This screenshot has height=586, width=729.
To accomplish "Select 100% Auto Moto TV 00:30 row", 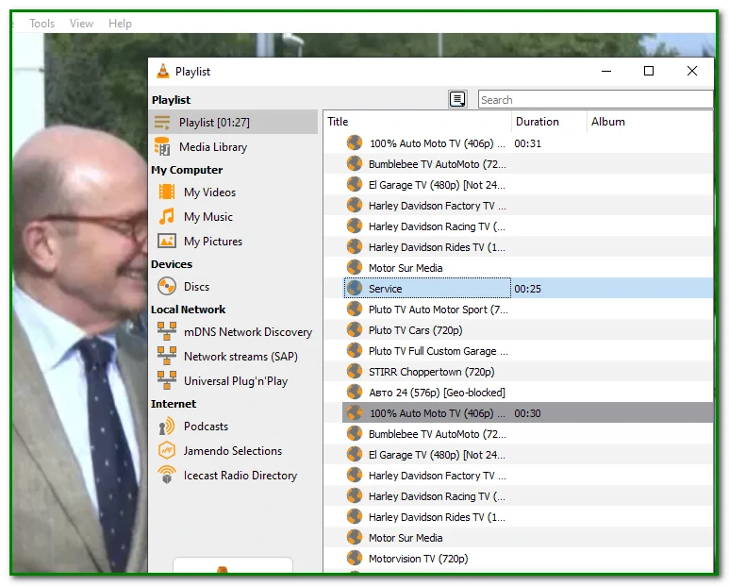I will (x=519, y=413).
